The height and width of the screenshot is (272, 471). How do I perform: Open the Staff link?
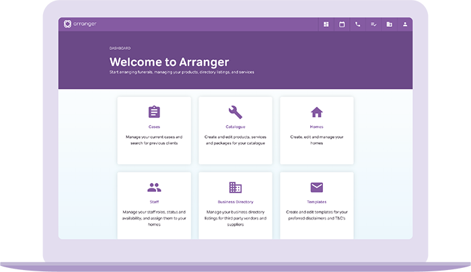pos(154,202)
